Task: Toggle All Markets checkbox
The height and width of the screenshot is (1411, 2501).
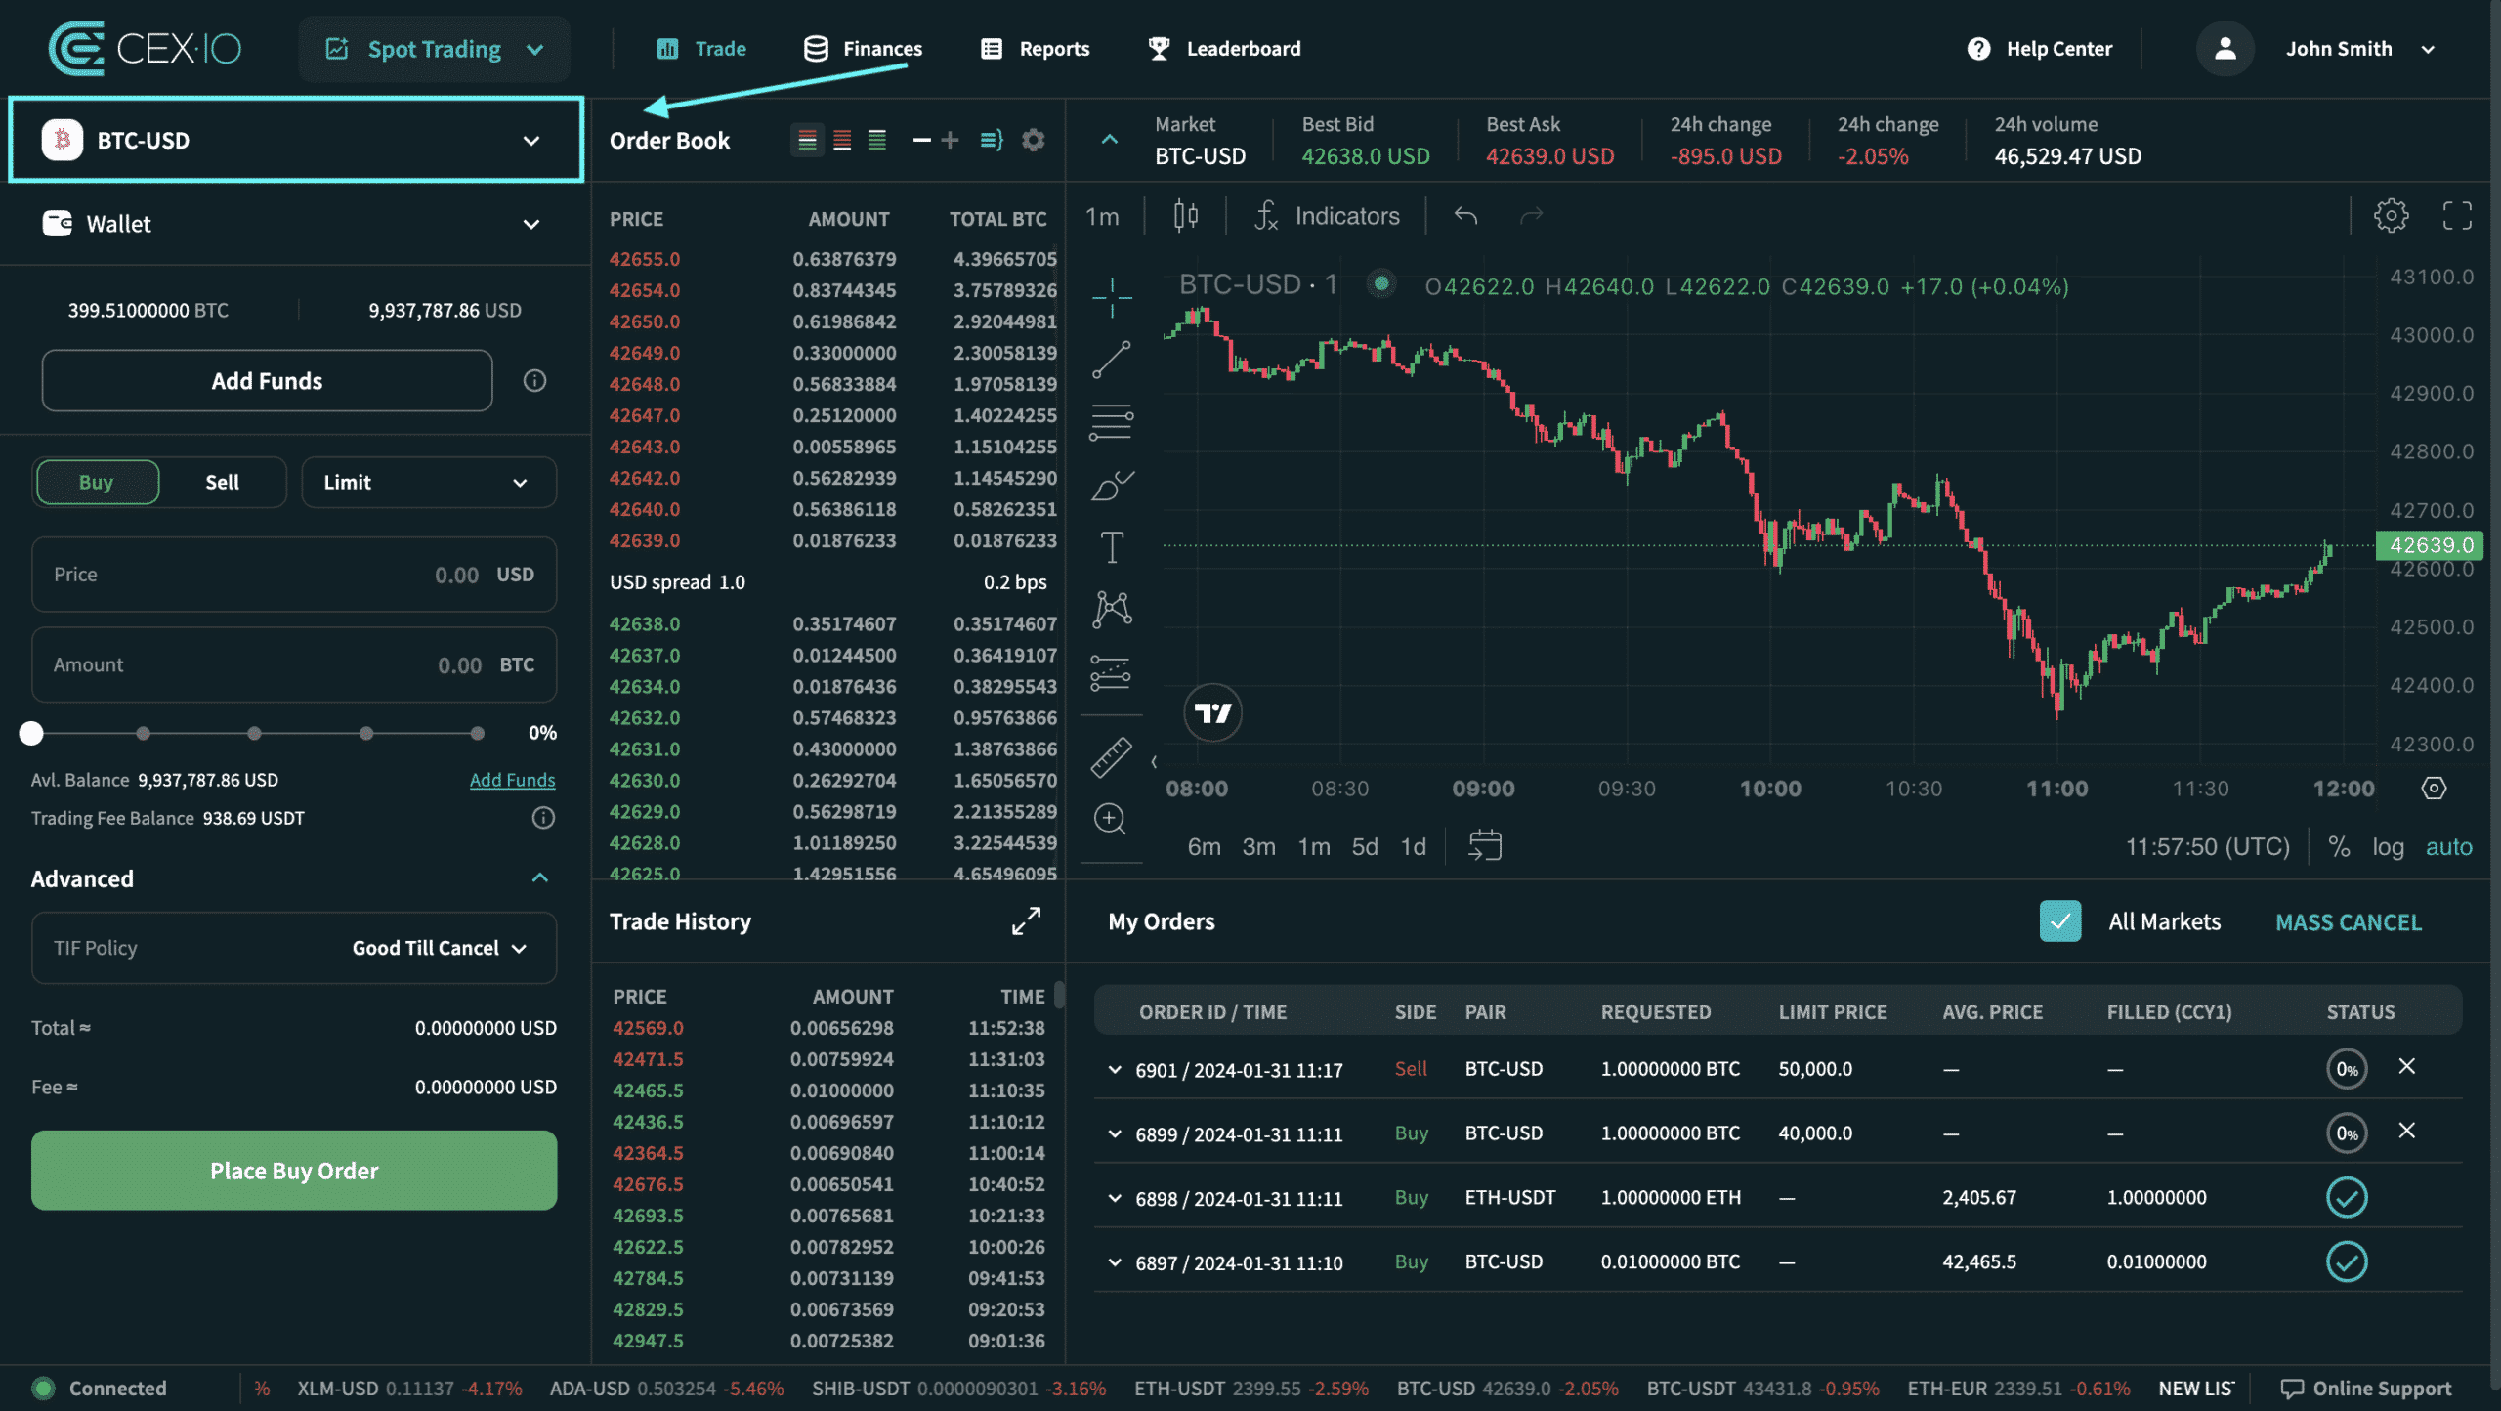Action: (x=2059, y=921)
